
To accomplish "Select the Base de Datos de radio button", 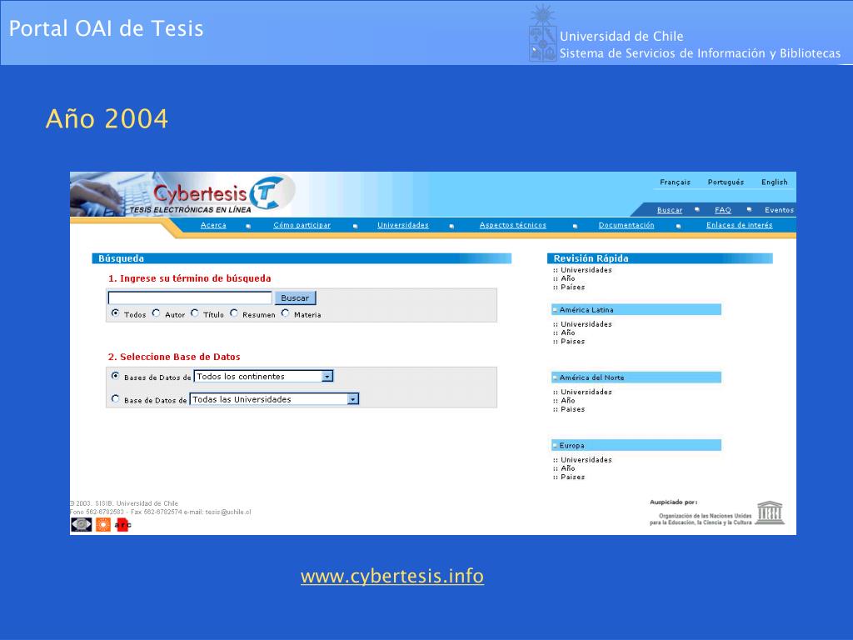I will (115, 398).
